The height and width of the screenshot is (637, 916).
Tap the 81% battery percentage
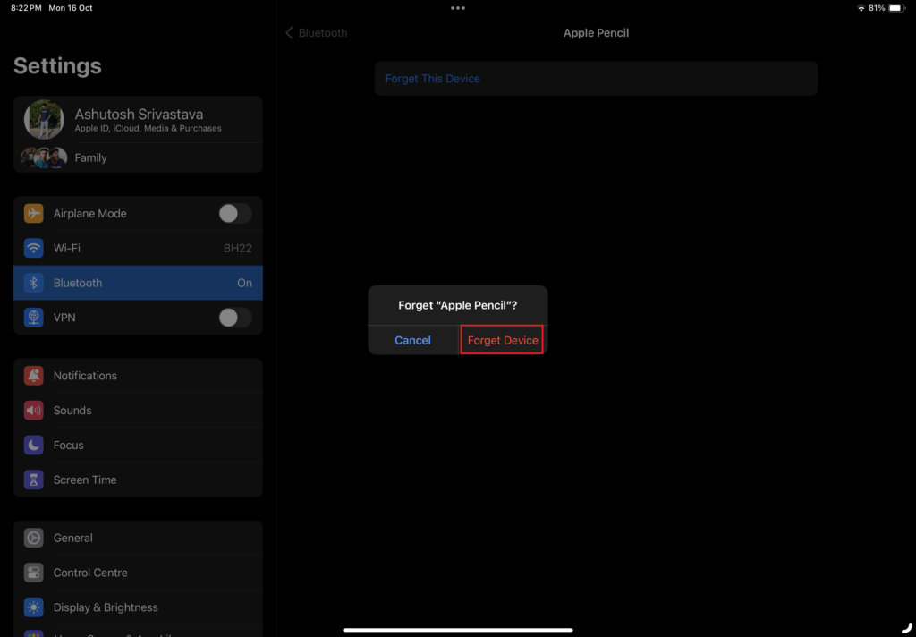tap(877, 8)
